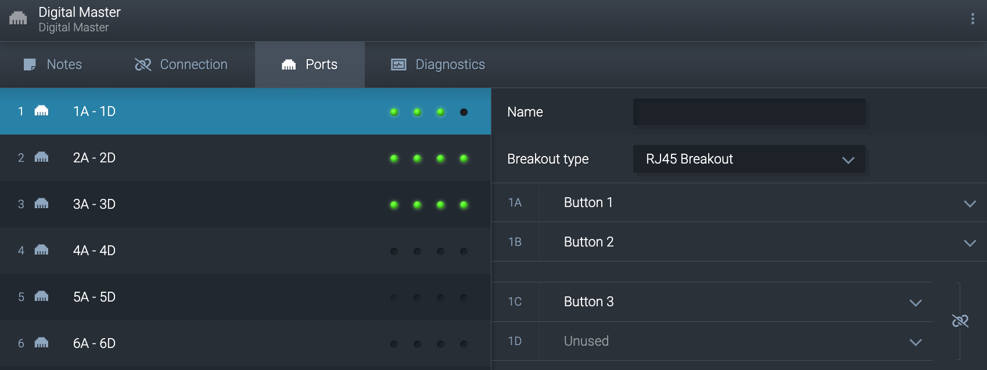Switch to the Notes tab
The height and width of the screenshot is (370, 987).
pyautogui.click(x=53, y=64)
